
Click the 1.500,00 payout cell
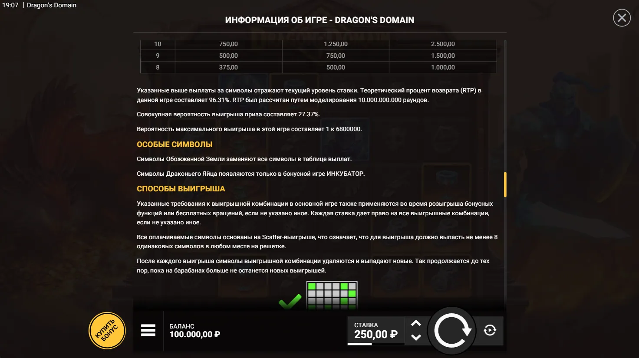[x=443, y=56]
